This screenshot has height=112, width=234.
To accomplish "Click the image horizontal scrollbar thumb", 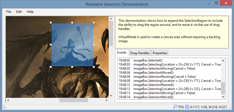I will pyautogui.click(x=74, y=100).
